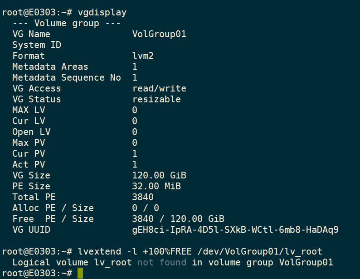Click the read/write VG Access value
The image size is (360, 279).
[x=159, y=88]
